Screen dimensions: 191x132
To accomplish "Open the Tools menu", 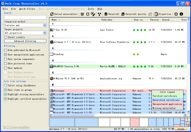I will [91, 9].
